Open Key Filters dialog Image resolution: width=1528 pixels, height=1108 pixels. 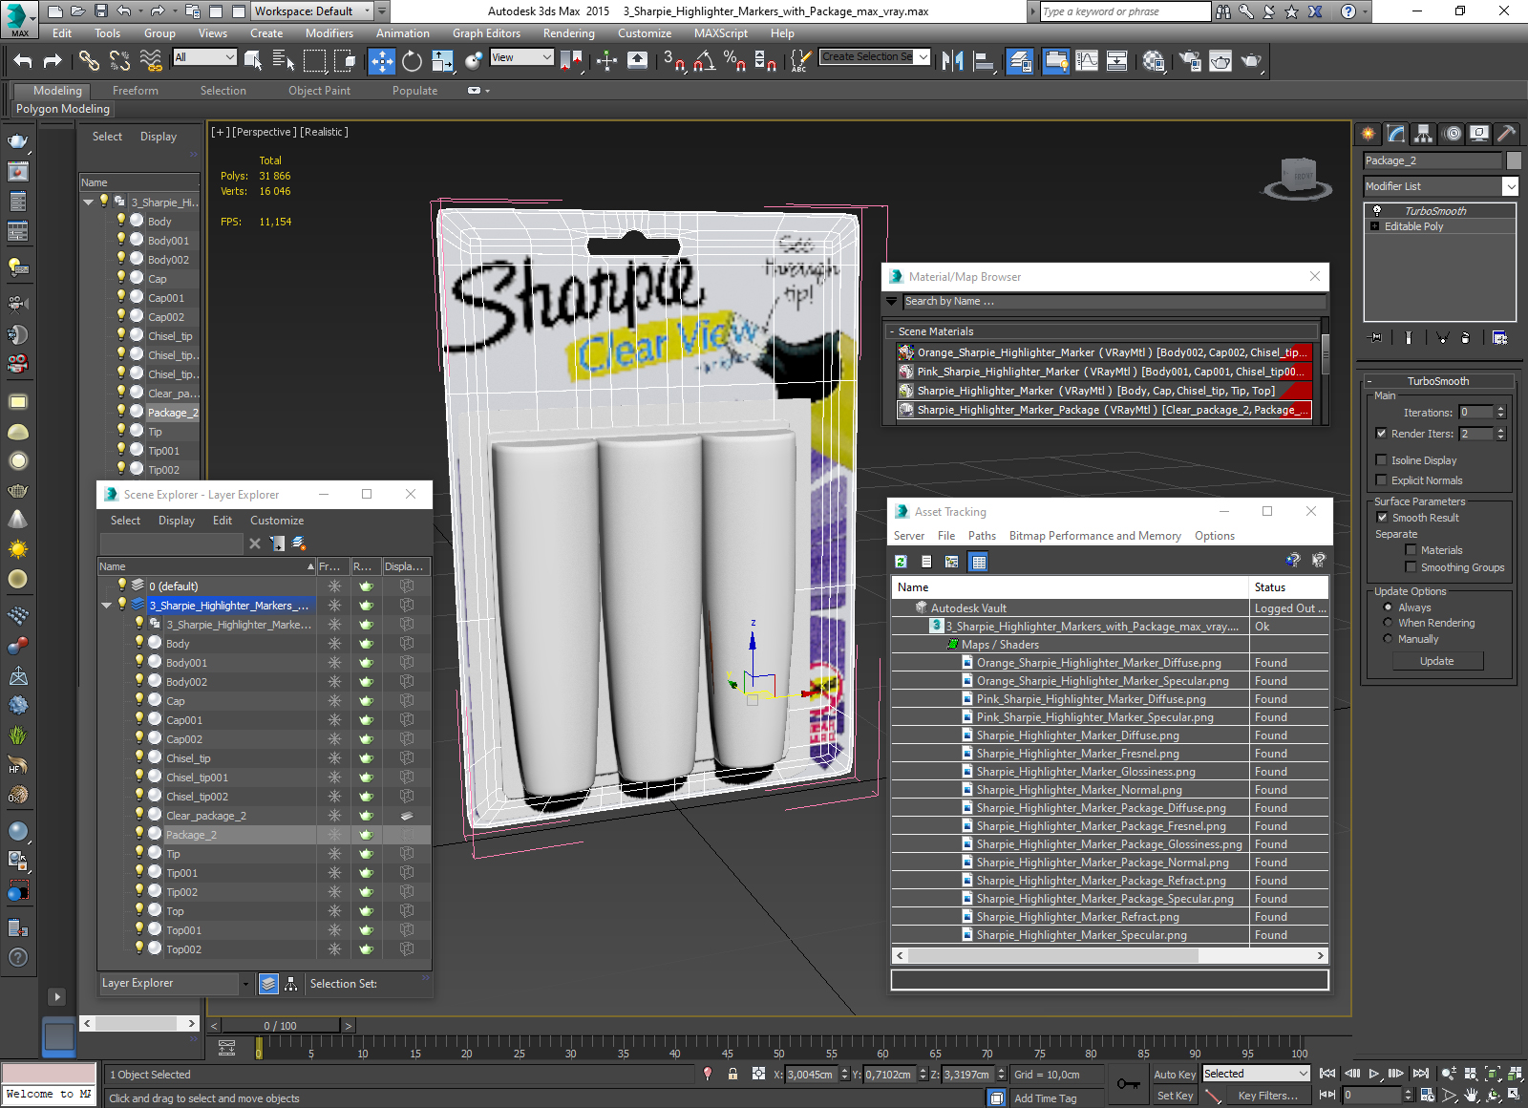click(1268, 1096)
